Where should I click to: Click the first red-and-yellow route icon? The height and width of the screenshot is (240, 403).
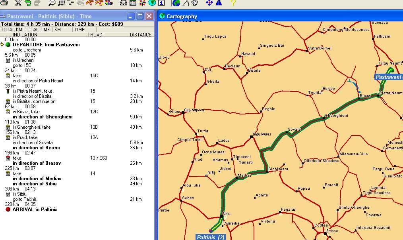click(90, 3)
